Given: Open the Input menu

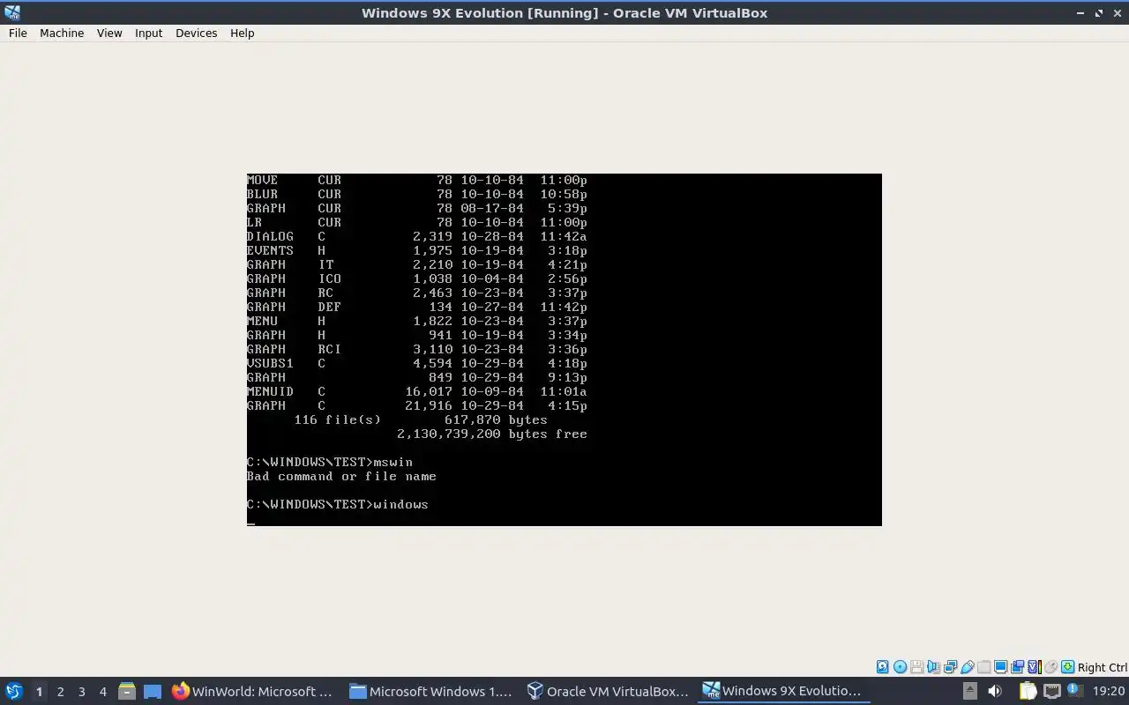Looking at the screenshot, I should [148, 33].
